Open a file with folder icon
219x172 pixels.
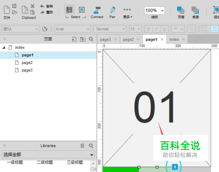pos(14,12)
